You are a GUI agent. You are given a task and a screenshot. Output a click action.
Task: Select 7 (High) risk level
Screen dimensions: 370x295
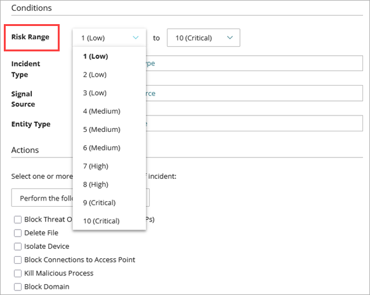click(109, 166)
